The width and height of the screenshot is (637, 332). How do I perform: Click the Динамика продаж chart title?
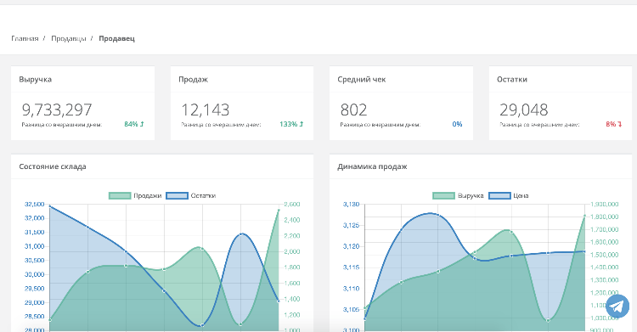372,166
